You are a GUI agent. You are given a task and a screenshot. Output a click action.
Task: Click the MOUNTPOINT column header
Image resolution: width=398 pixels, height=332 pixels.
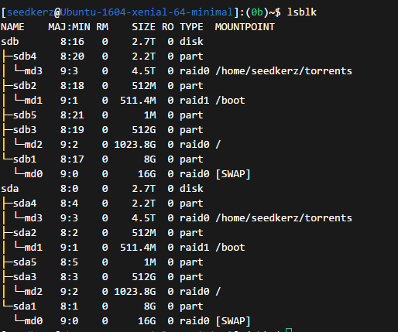pos(245,27)
